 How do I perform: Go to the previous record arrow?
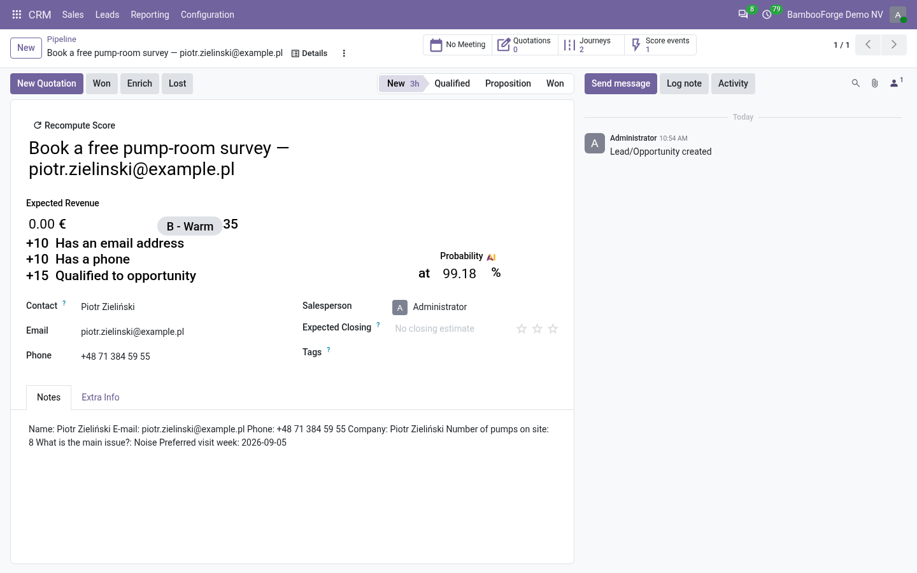point(868,45)
